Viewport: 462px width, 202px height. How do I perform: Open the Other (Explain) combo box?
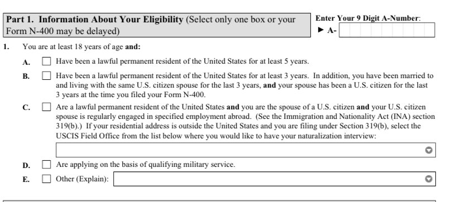pyautogui.click(x=275, y=179)
